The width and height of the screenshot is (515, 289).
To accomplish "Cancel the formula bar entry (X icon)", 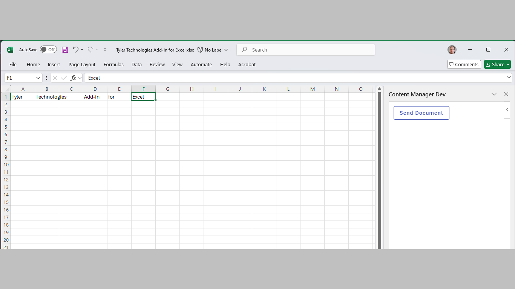I will (x=55, y=78).
